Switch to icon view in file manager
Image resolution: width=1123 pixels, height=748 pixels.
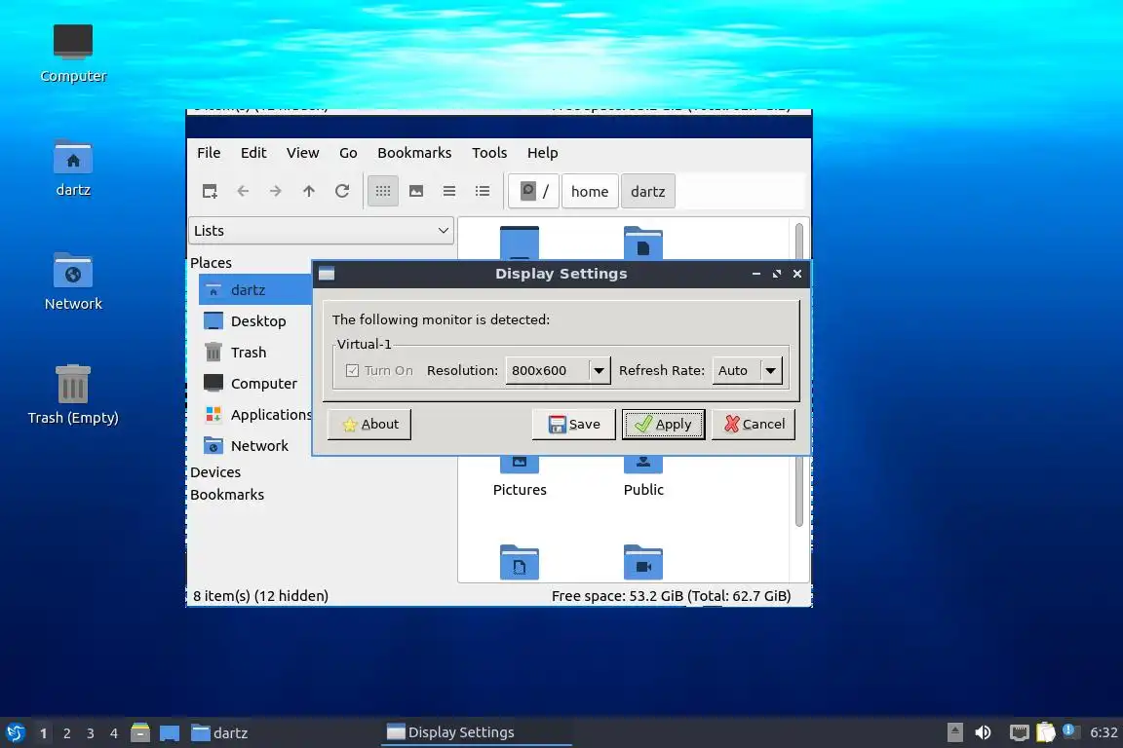(x=383, y=191)
